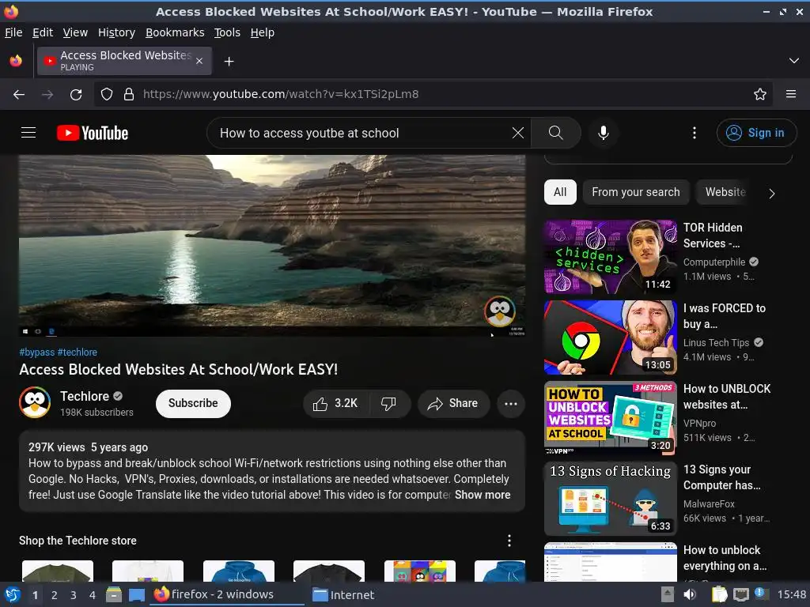810x607 pixels.
Task: Open the Techlore channel name link
Action: (x=85, y=397)
